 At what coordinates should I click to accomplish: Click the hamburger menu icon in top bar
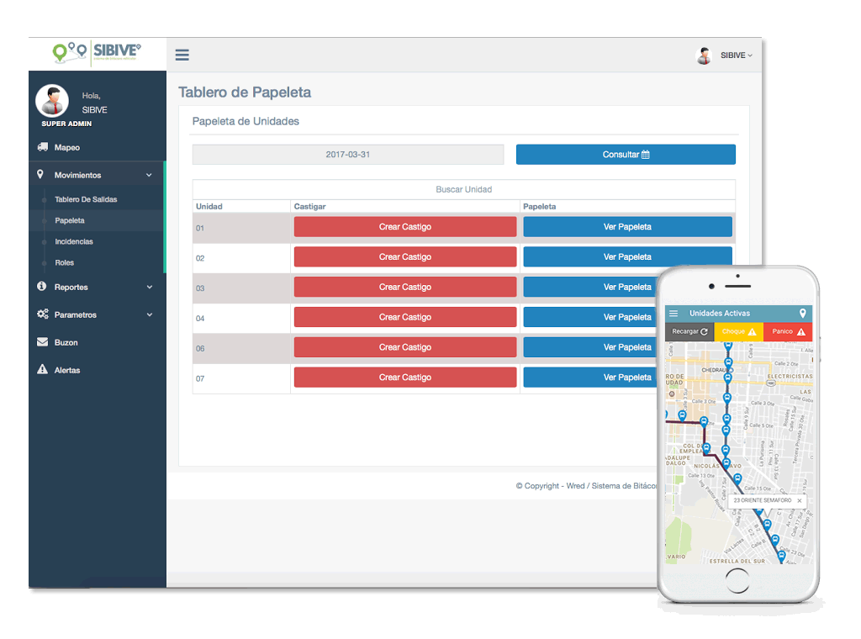[182, 55]
